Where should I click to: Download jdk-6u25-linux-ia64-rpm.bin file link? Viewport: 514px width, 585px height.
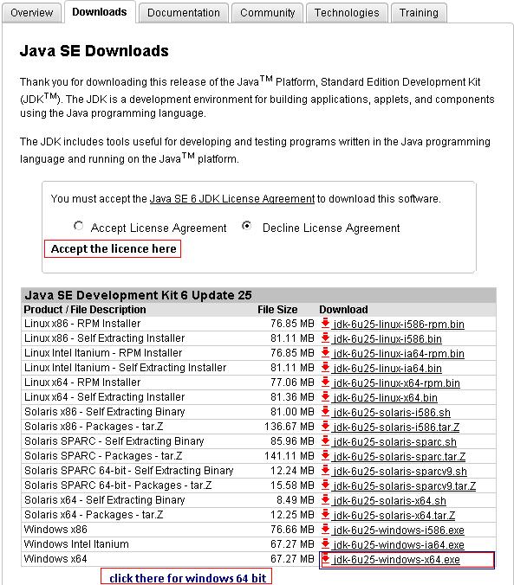click(x=399, y=354)
